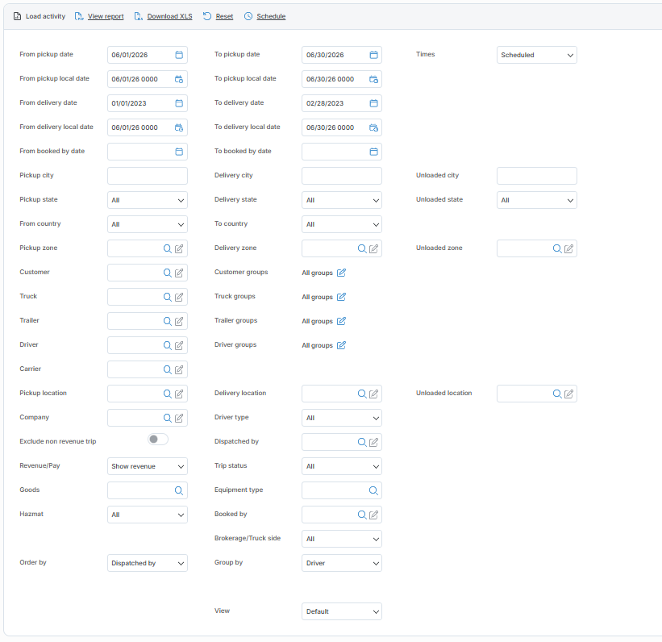Viewport: 662px width, 642px height.
Task: Search icon in Pickup zone field
Action: (x=168, y=248)
